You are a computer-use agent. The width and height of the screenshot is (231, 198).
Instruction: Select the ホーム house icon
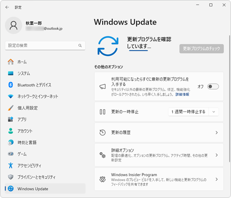[x=11, y=62]
